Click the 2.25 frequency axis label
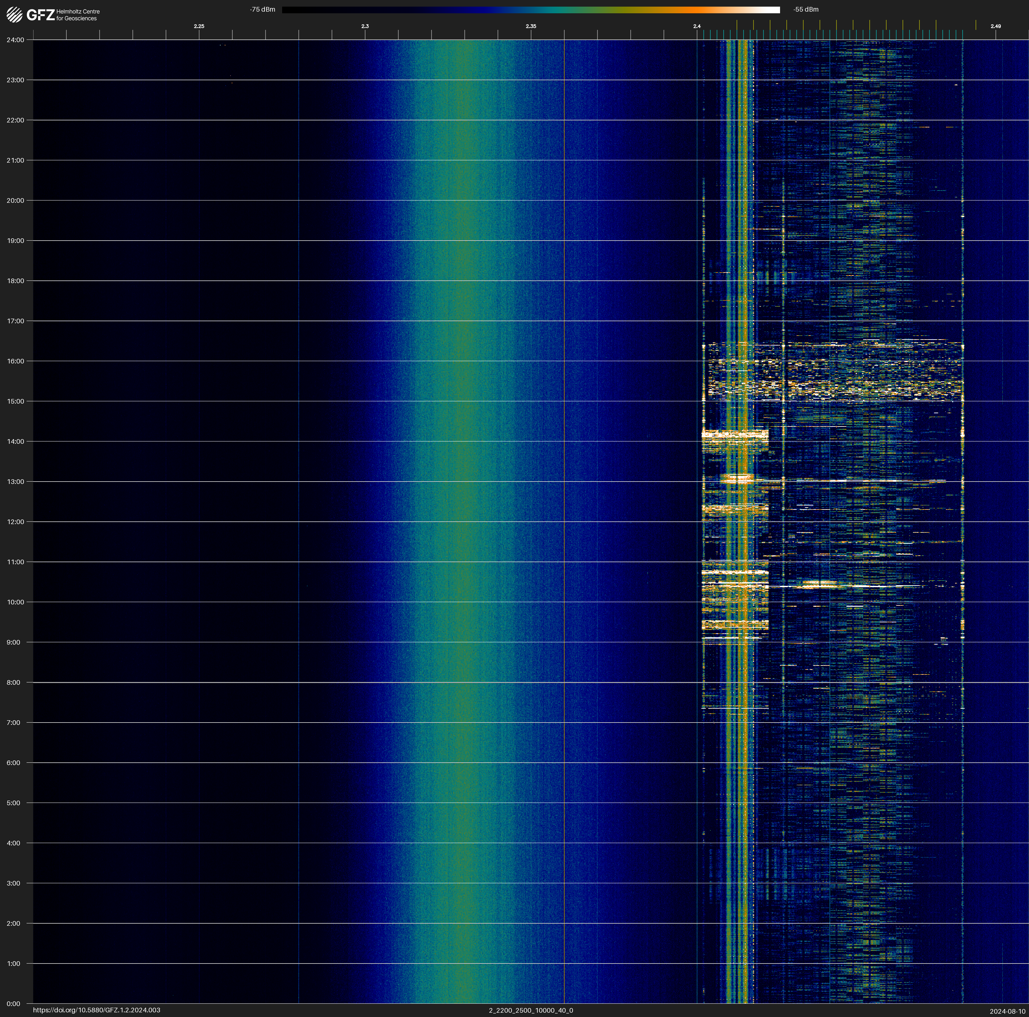The image size is (1029, 1017). point(198,26)
